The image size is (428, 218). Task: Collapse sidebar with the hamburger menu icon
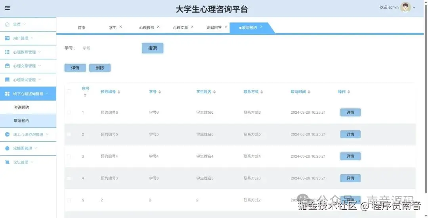click(x=8, y=8)
